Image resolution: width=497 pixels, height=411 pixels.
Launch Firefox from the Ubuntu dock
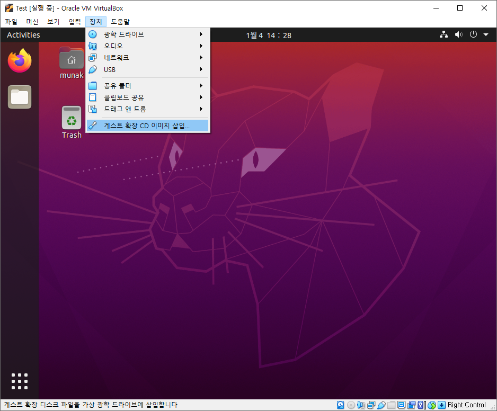(x=20, y=60)
